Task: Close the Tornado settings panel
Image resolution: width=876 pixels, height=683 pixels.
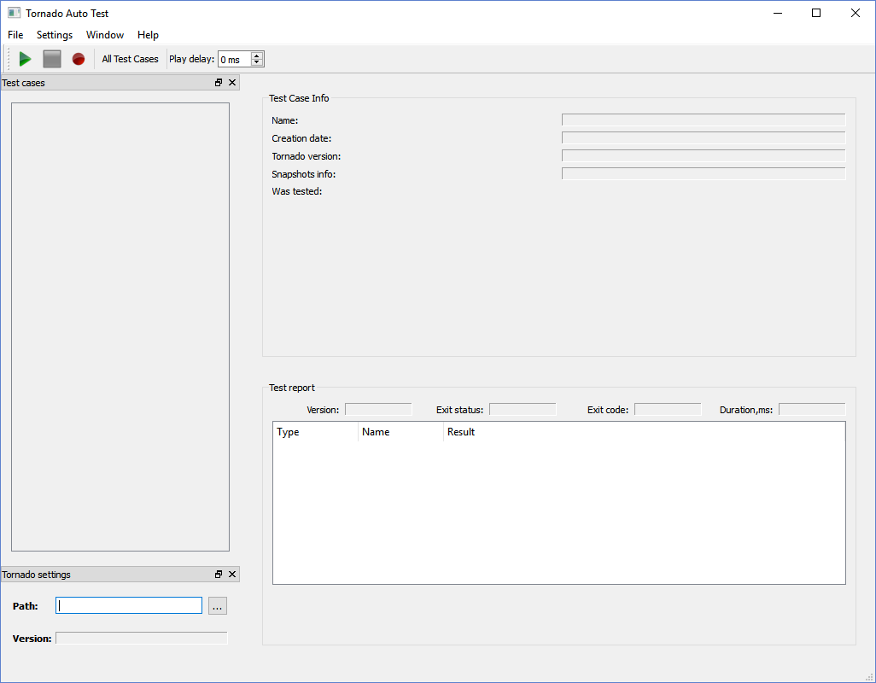Action: 232,574
